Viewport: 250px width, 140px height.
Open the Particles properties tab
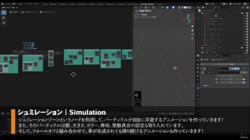198,92
